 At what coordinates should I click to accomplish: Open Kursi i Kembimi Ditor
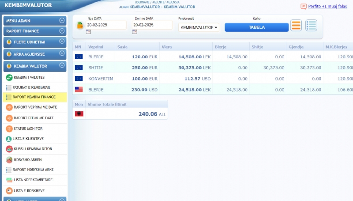tap(33, 149)
